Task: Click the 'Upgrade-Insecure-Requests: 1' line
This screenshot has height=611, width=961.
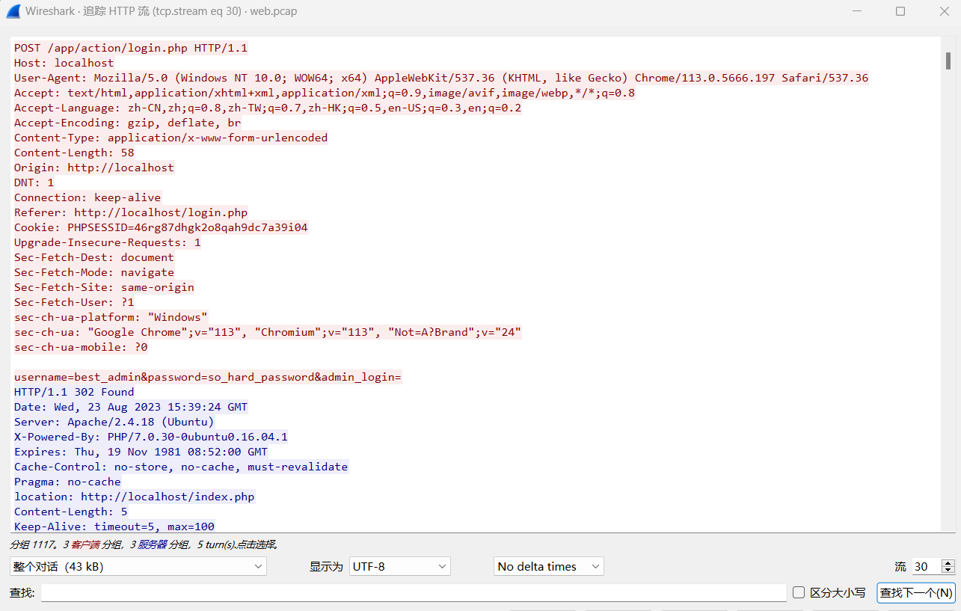Action: point(108,242)
